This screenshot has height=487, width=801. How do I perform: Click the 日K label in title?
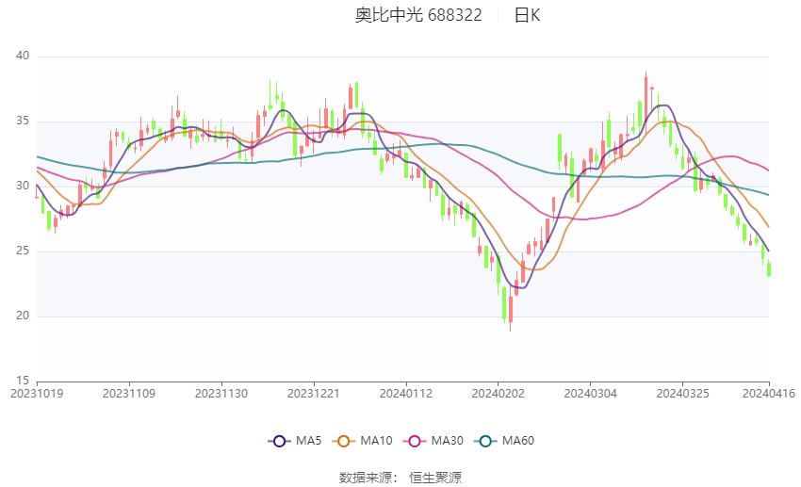527,15
